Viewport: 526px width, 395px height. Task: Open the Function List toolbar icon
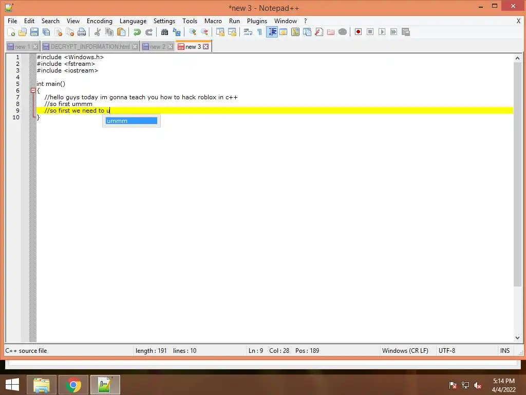(319, 32)
